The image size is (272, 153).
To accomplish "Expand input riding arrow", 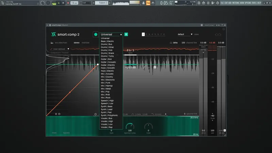I will click(x=203, y=52).
